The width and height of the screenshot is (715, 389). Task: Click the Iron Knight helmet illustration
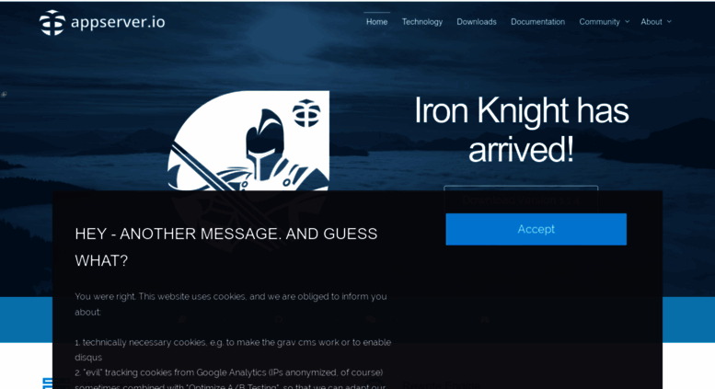[265, 145]
